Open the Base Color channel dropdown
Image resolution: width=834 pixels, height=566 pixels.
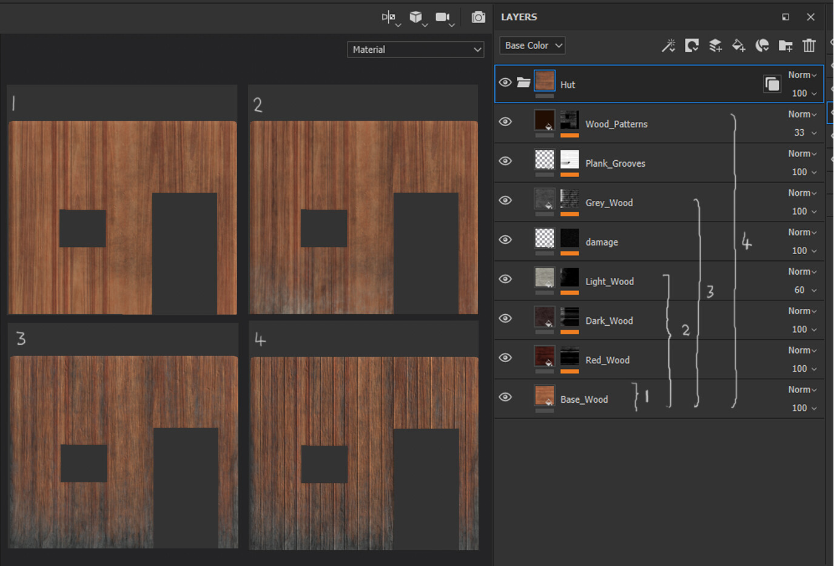click(x=533, y=45)
